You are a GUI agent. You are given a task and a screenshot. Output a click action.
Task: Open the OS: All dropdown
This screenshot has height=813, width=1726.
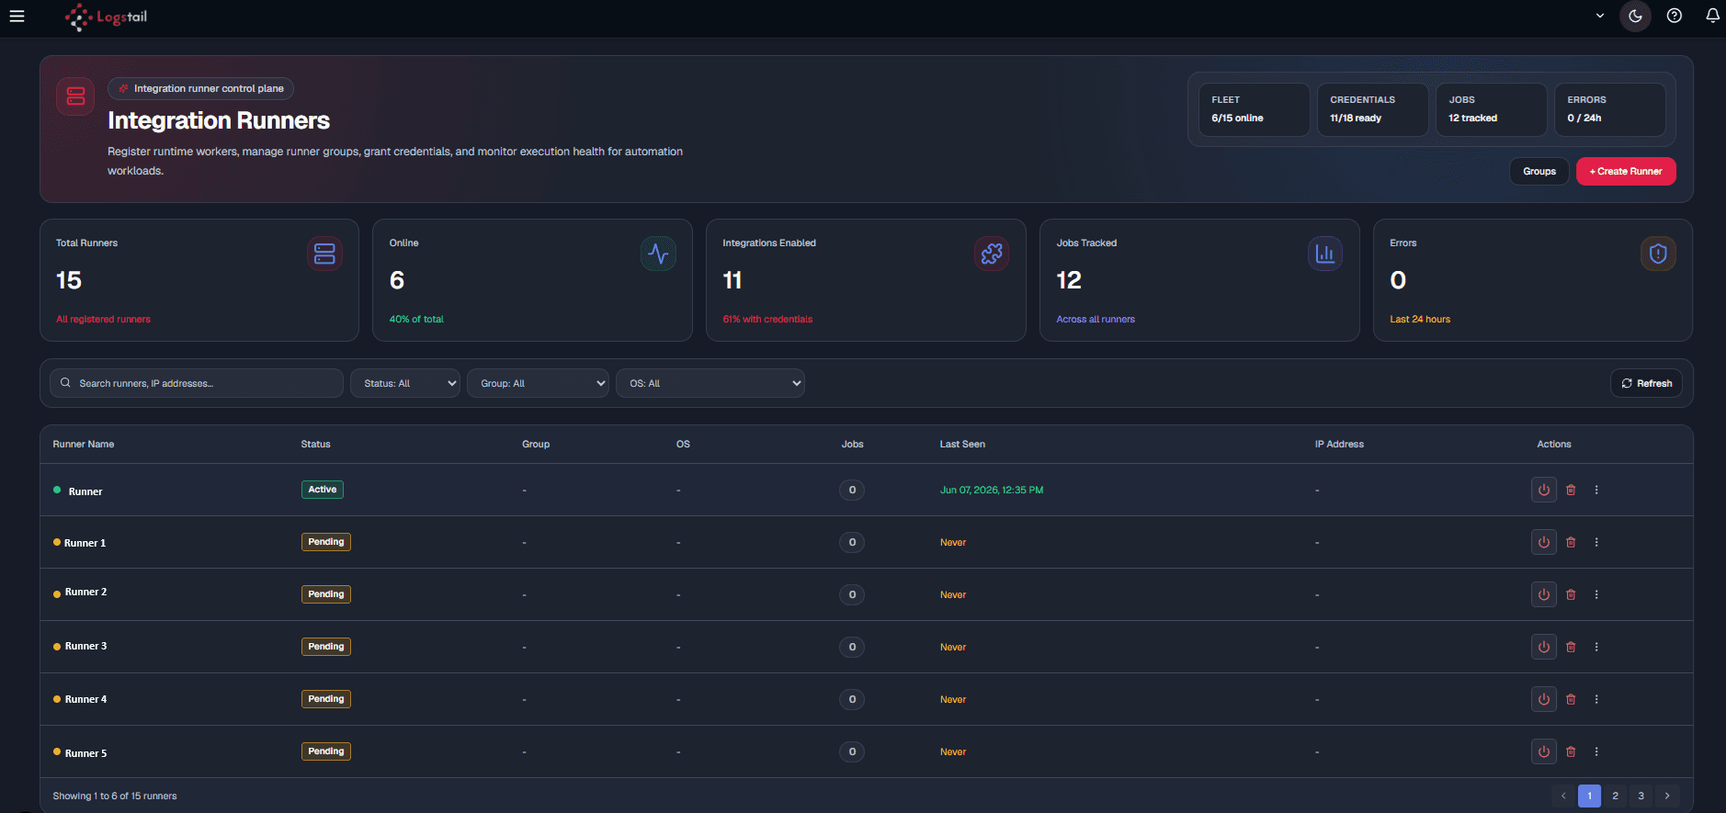(710, 383)
